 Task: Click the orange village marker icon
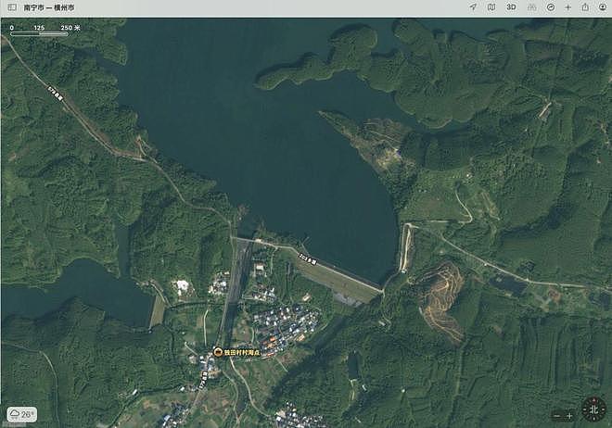point(217,352)
